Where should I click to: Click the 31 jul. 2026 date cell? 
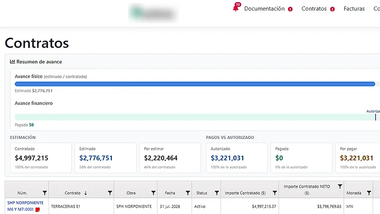click(x=175, y=206)
